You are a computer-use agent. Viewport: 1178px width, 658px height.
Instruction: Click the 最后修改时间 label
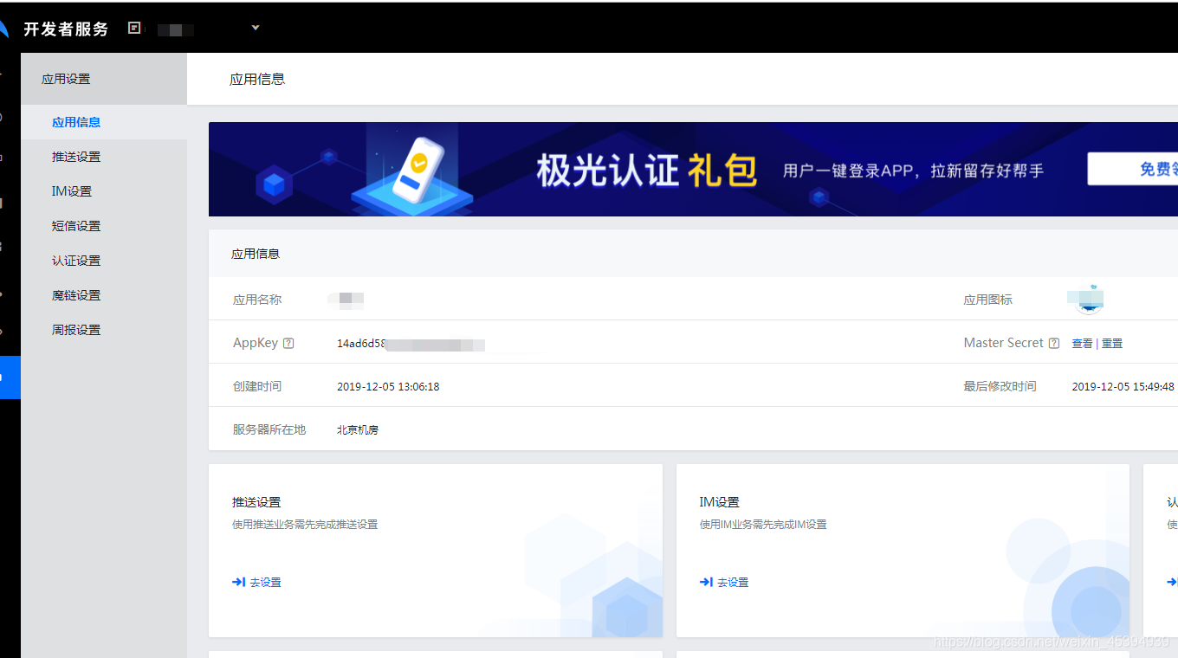click(1000, 386)
